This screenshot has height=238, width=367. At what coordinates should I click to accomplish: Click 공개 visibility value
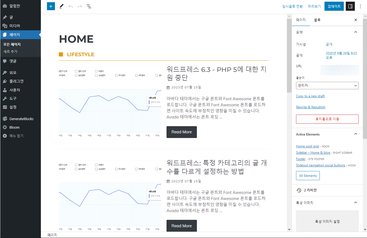(x=329, y=44)
